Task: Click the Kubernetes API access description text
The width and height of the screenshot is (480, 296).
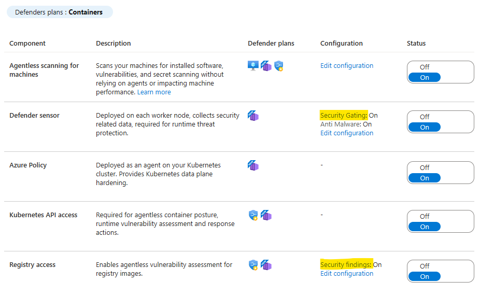Action: click(165, 224)
